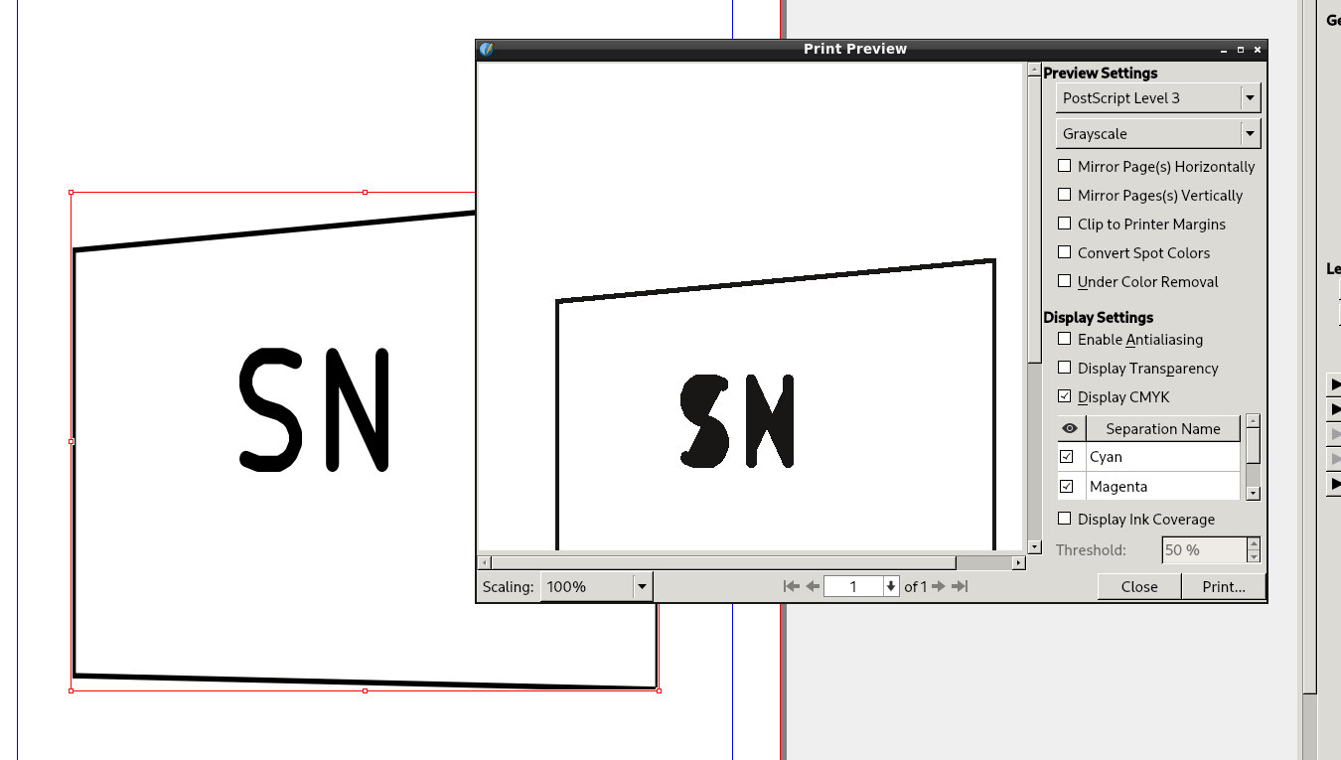Click the Print... button
The height and width of the screenshot is (760, 1341).
click(x=1223, y=586)
